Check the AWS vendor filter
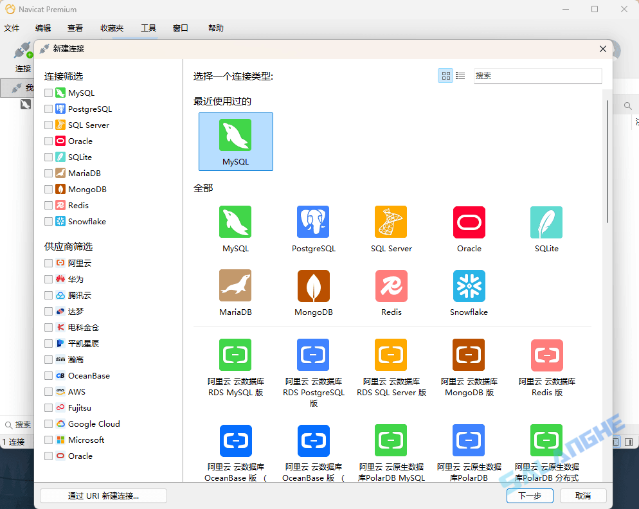This screenshot has width=639, height=509. tap(49, 391)
